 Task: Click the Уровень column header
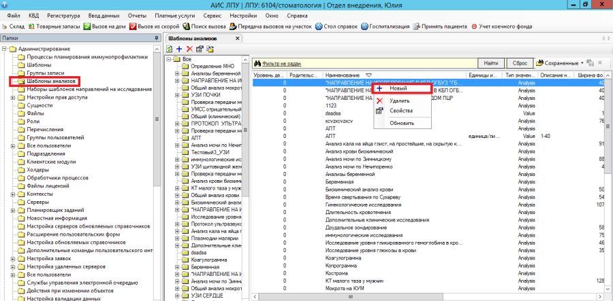269,75
